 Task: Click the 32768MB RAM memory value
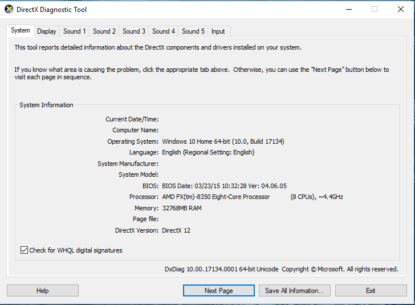(182, 208)
